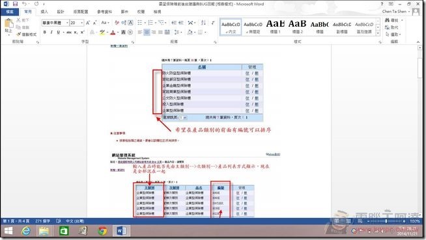The image size is (426, 240).
Task: Toggle Italic formatting
Action: pyautogui.click(x=51, y=33)
